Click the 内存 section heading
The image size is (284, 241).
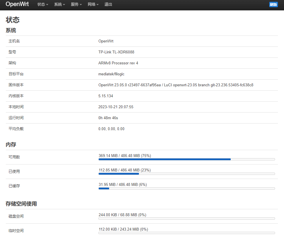tap(11, 145)
